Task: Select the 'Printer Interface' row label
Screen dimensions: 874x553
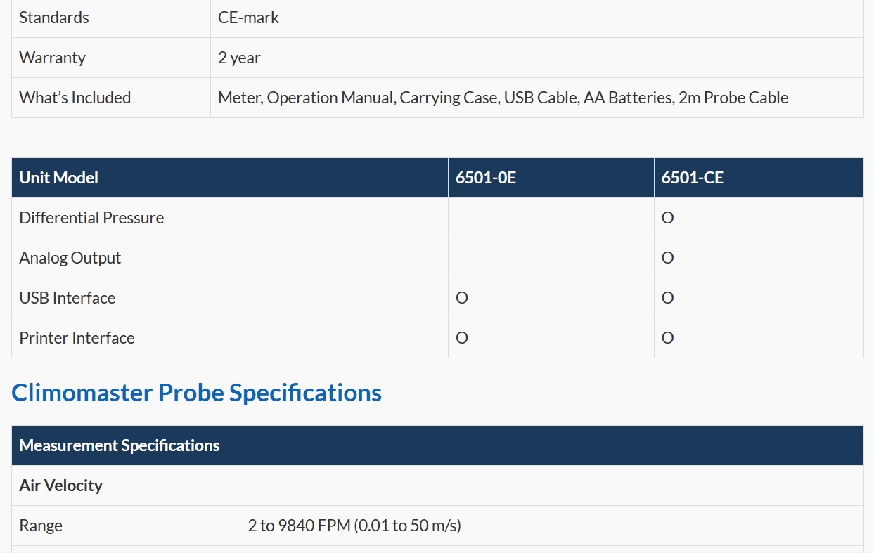Action: coord(77,338)
